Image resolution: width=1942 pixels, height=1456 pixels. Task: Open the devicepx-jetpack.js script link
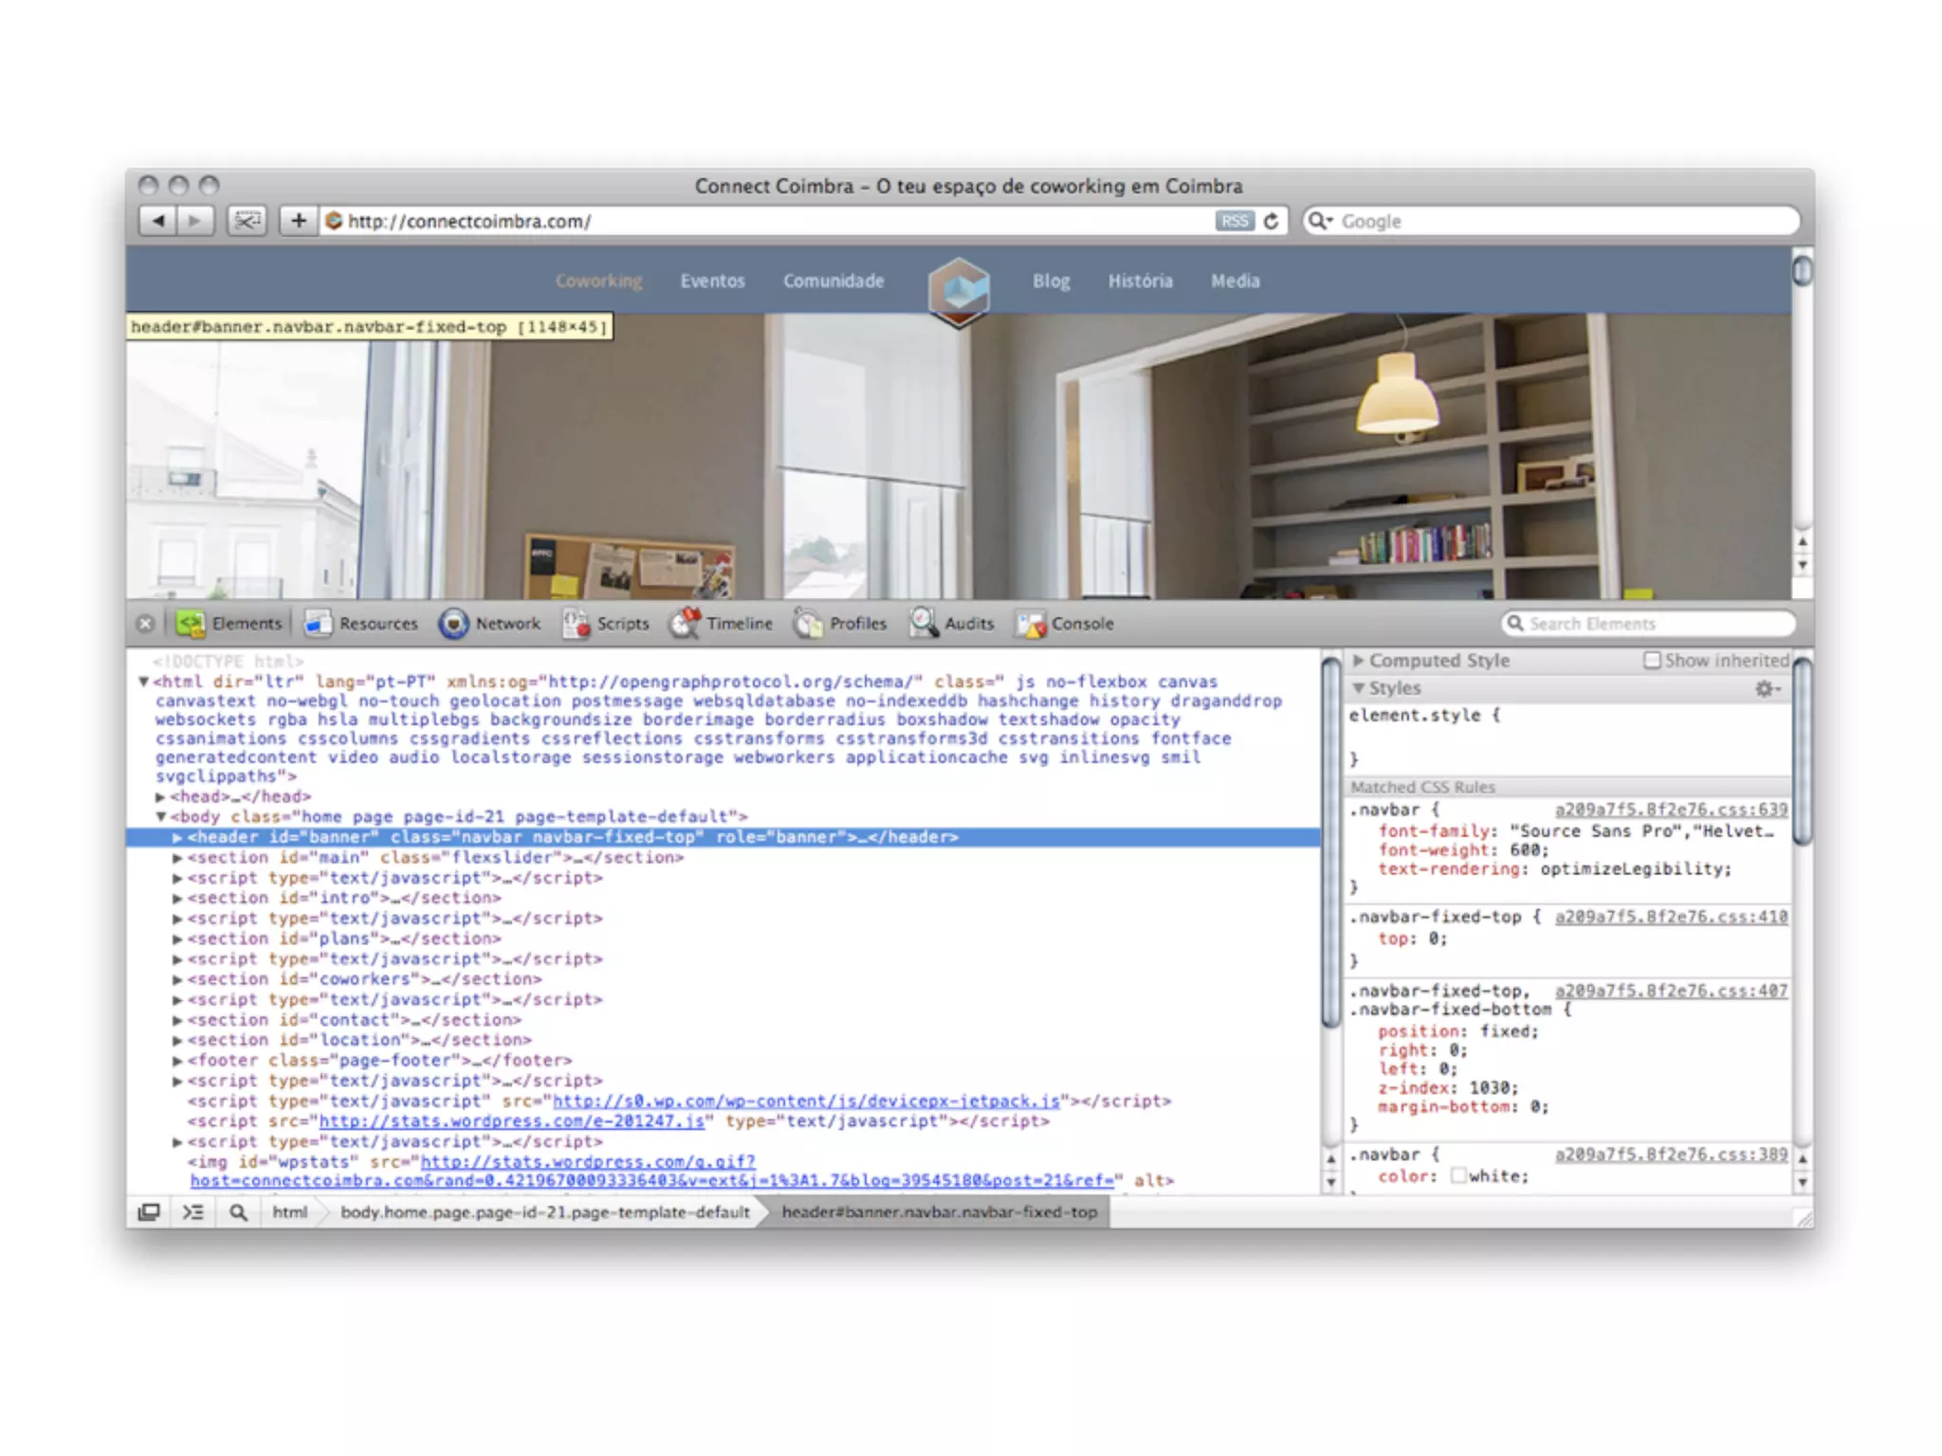(806, 1101)
